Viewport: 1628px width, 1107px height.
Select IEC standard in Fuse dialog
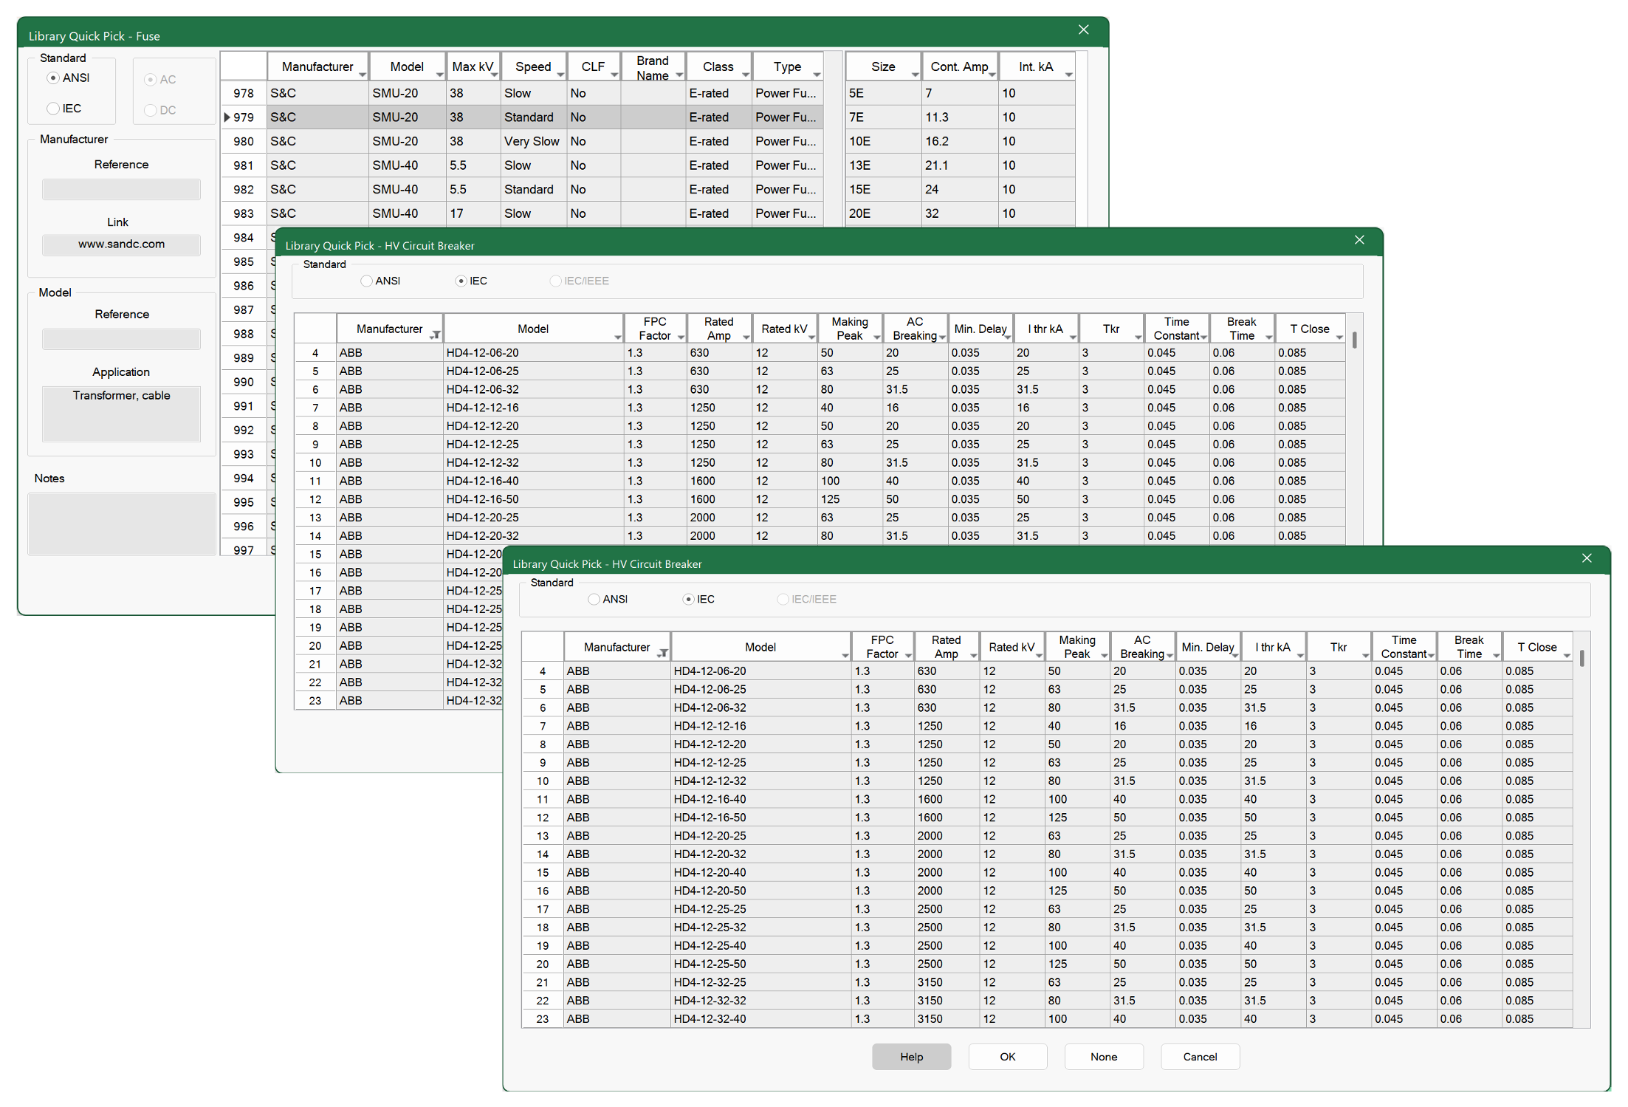(x=53, y=109)
